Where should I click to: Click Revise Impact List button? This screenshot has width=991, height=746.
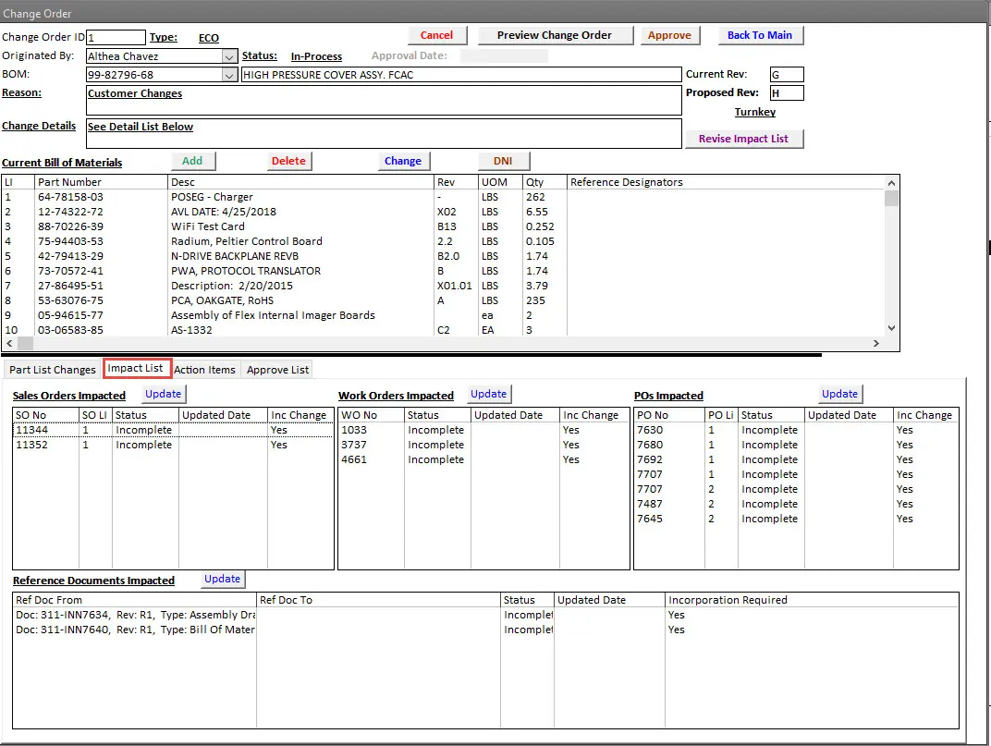tap(743, 139)
